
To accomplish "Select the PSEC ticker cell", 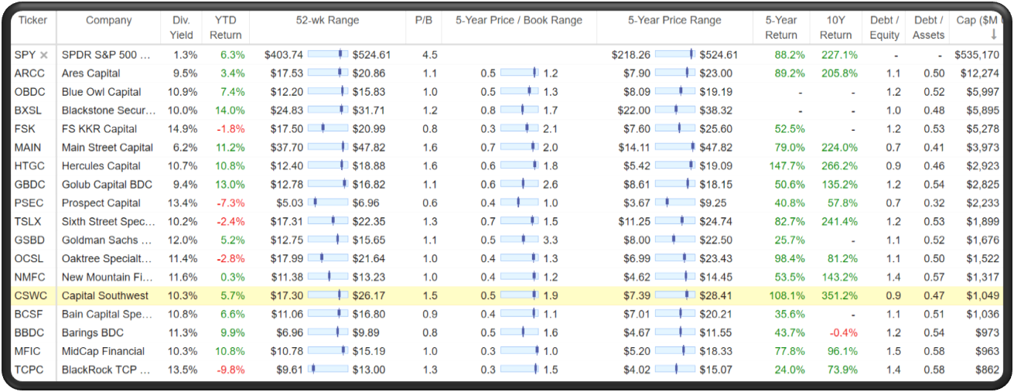I will [29, 203].
